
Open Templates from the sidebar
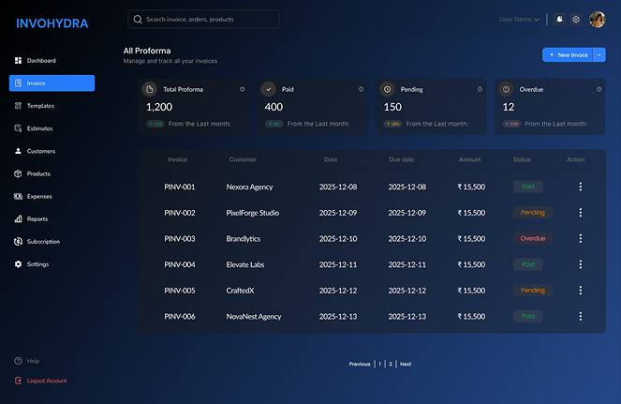click(x=40, y=106)
